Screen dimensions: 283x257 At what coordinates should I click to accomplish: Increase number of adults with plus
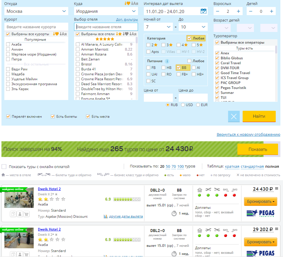[x=238, y=11]
